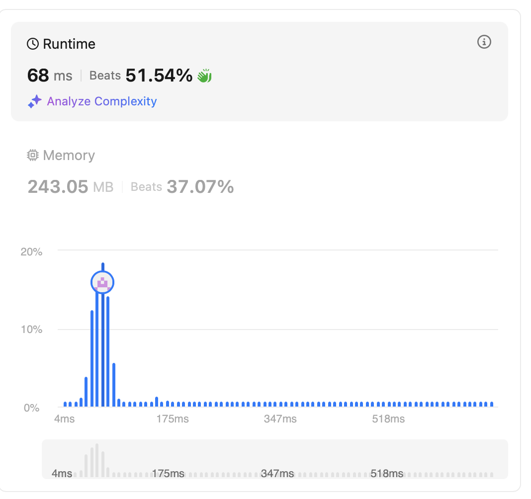Open the Analyze Complexity link
The height and width of the screenshot is (499, 531).
[x=101, y=101]
